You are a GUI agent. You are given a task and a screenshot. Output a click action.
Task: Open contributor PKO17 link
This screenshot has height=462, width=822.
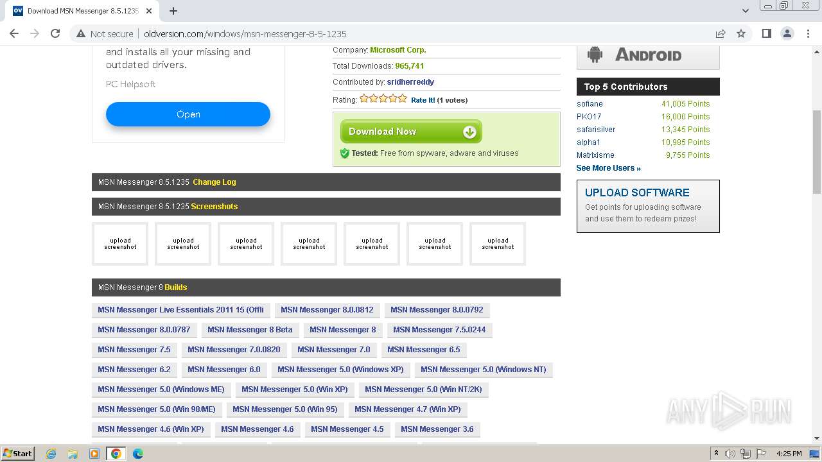589,117
